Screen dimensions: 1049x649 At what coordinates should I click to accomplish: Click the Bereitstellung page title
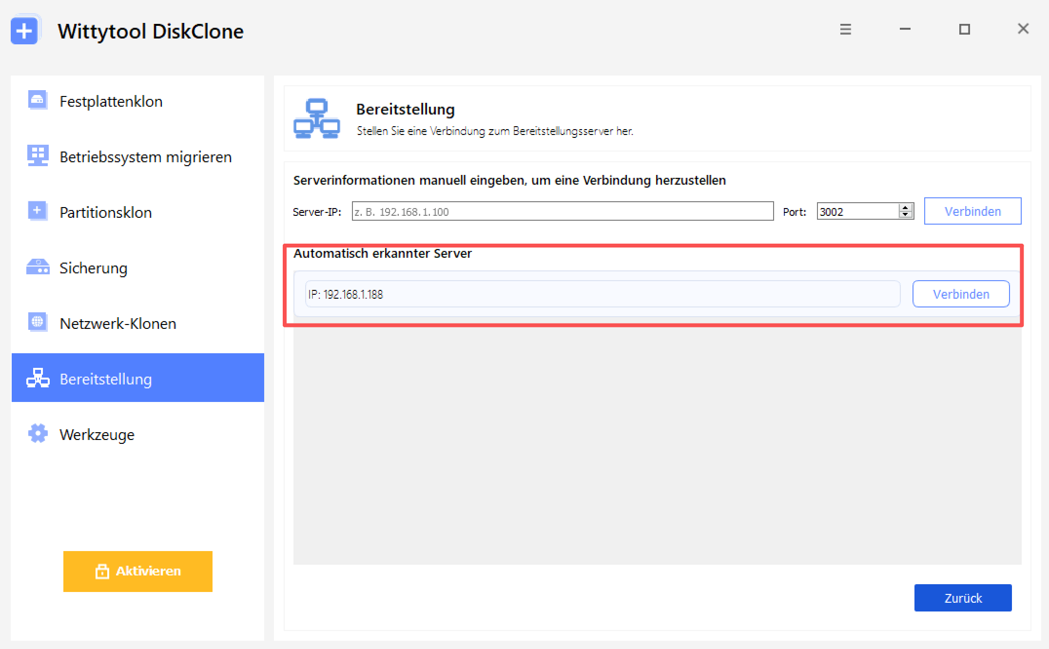click(406, 109)
